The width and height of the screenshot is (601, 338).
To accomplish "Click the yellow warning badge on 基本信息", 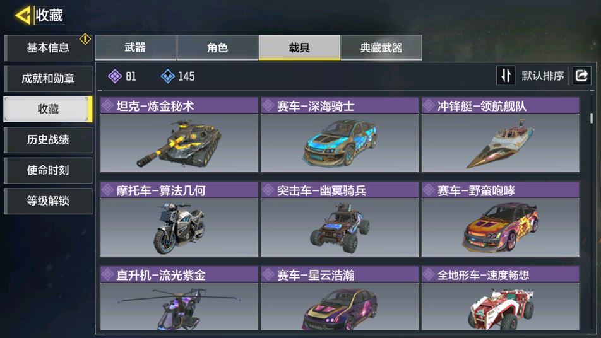I will click(x=85, y=38).
